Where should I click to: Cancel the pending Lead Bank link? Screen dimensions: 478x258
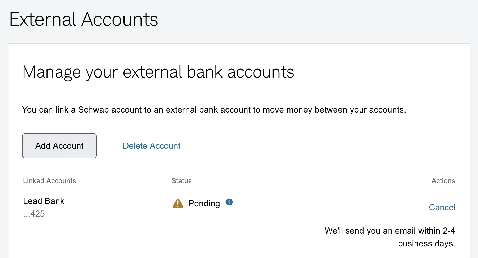(x=442, y=207)
